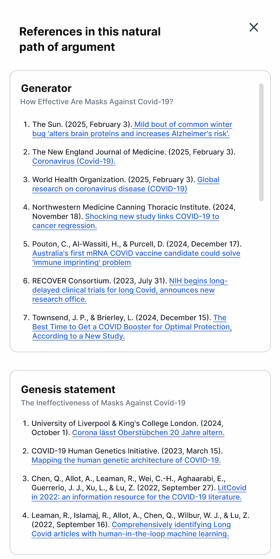
Task: Open the Coronavirus (Covid-19) NEJM link
Action: [74, 161]
